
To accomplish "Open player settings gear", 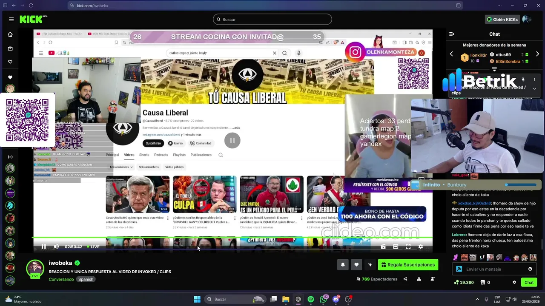I will [x=421, y=246].
